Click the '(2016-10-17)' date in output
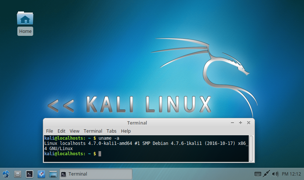Viewport: 304px width, 180px height. [220, 143]
